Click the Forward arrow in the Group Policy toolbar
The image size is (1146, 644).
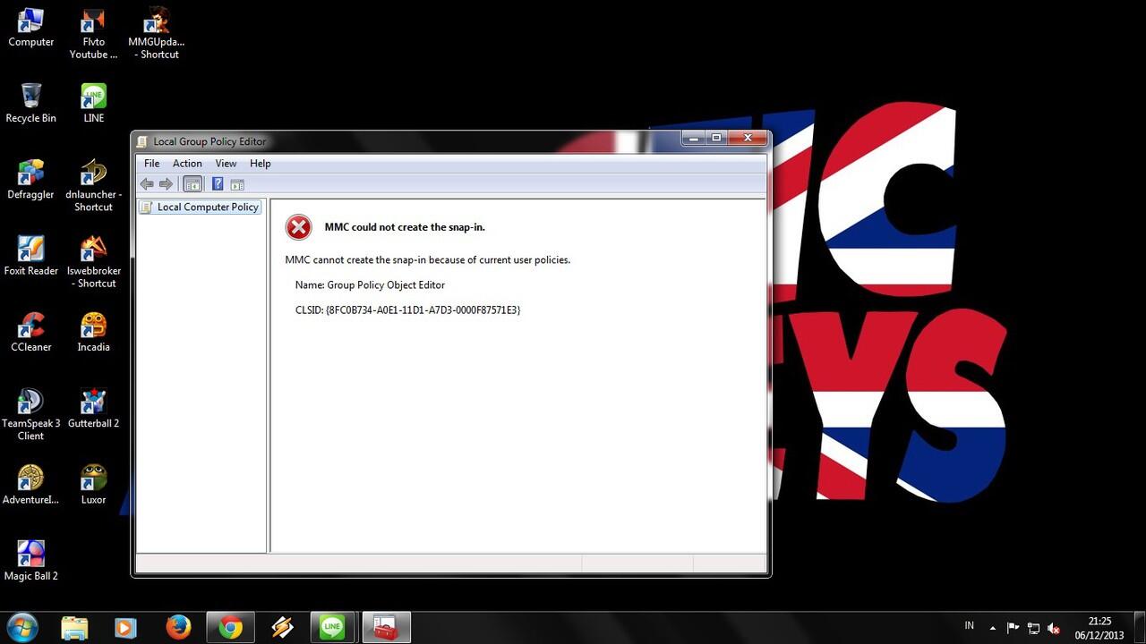coord(166,184)
